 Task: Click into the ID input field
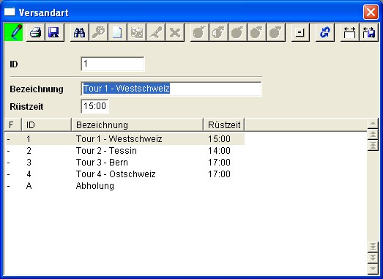point(113,64)
